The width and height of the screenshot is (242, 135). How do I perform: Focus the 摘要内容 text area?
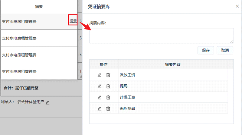coord(162,36)
